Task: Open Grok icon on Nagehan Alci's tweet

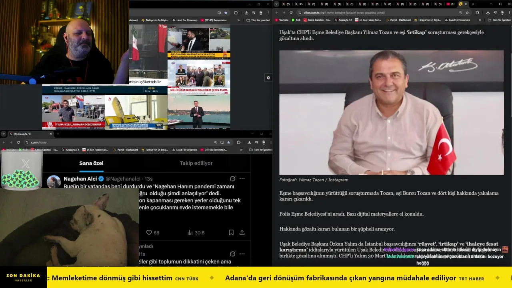Action: [232, 178]
